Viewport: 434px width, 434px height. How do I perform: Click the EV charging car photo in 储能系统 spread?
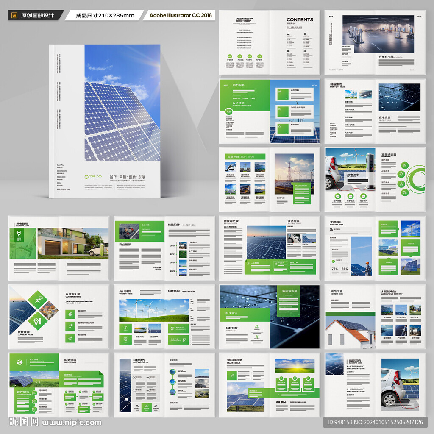tap(400, 384)
